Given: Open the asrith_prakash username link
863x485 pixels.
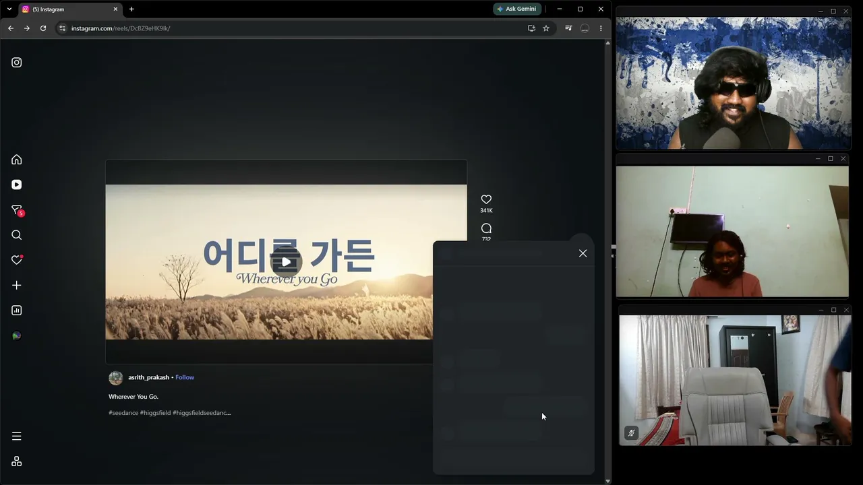Looking at the screenshot, I should point(149,377).
